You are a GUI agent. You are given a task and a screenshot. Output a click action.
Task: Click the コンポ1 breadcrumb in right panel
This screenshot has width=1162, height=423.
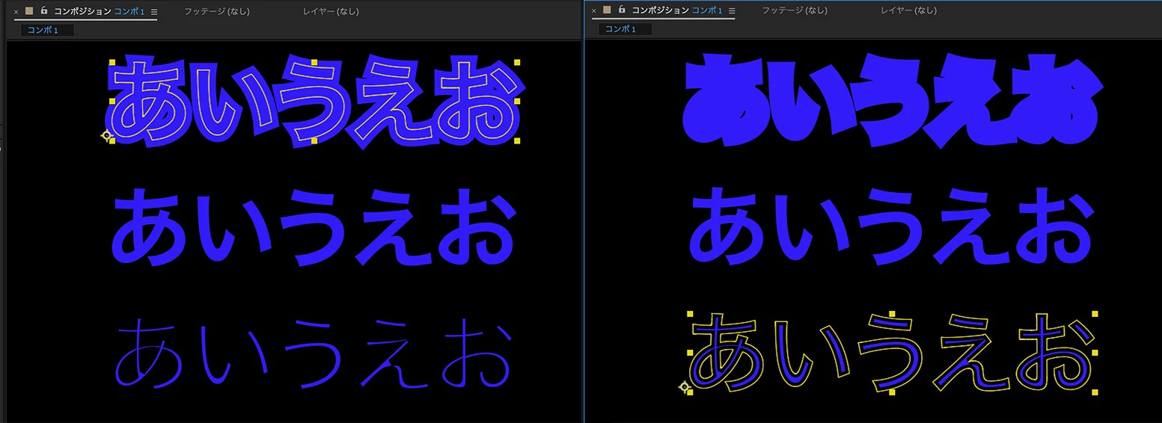(x=626, y=29)
